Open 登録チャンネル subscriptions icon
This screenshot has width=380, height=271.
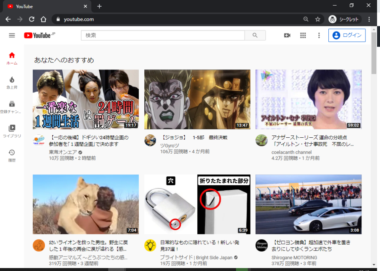coord(12,107)
